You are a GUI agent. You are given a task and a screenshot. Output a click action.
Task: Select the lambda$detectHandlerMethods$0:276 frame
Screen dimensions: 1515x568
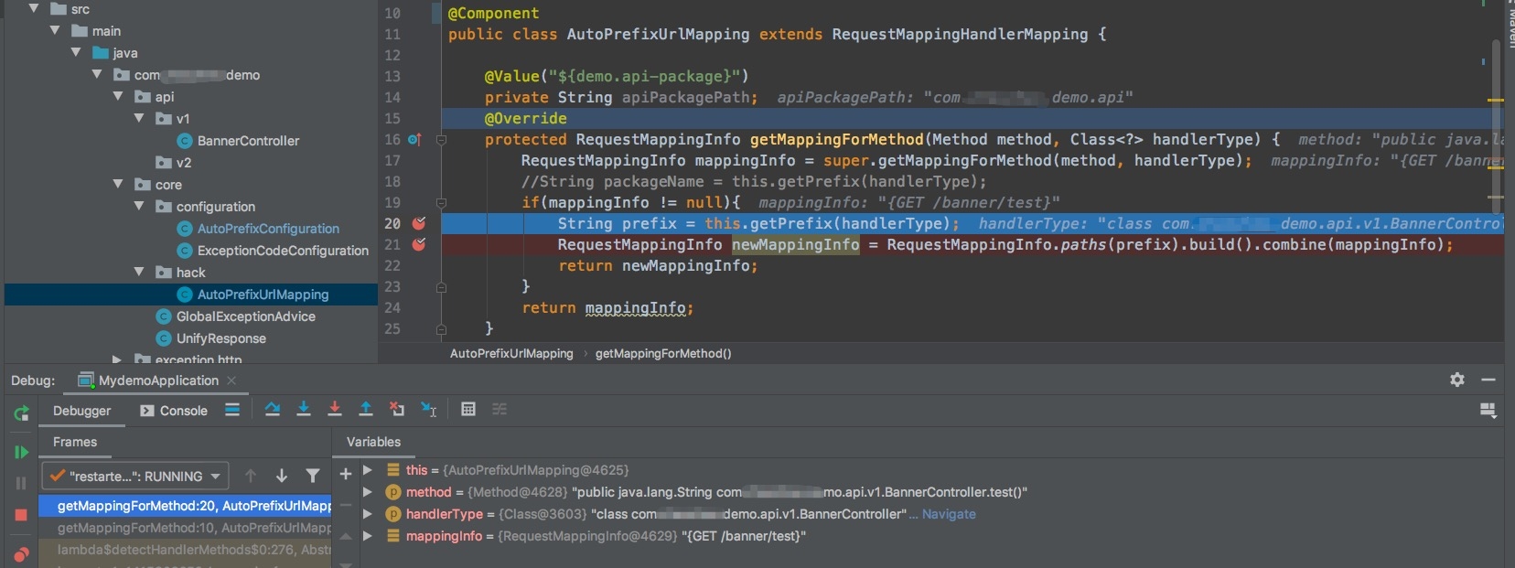point(185,550)
